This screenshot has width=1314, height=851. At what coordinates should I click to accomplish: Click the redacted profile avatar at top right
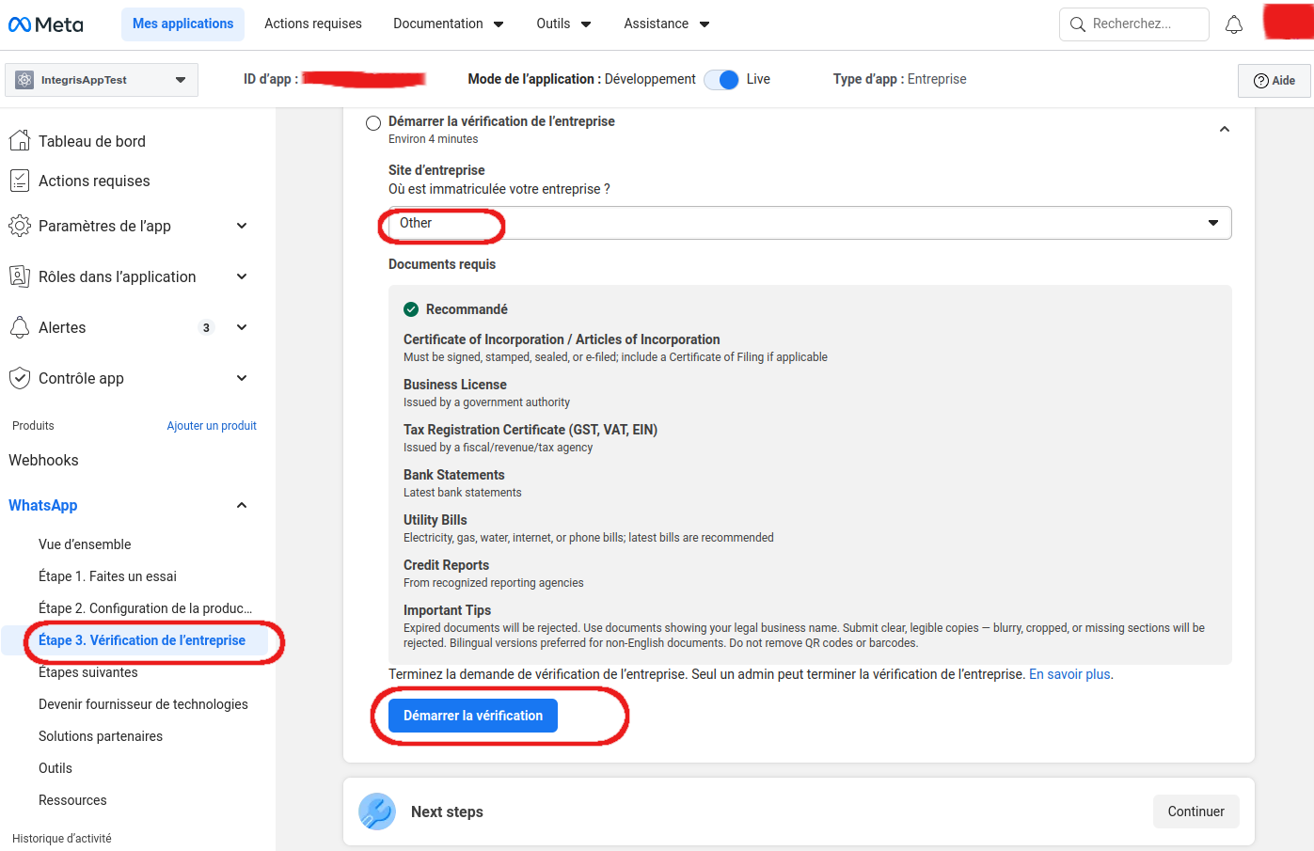point(1289,22)
